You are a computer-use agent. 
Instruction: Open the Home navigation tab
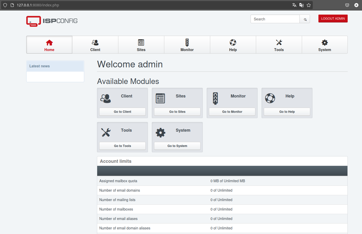point(49,45)
